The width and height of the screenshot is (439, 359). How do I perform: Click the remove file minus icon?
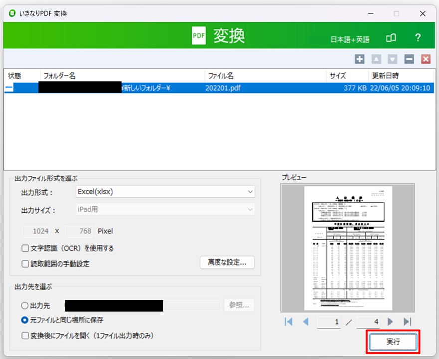tap(409, 59)
